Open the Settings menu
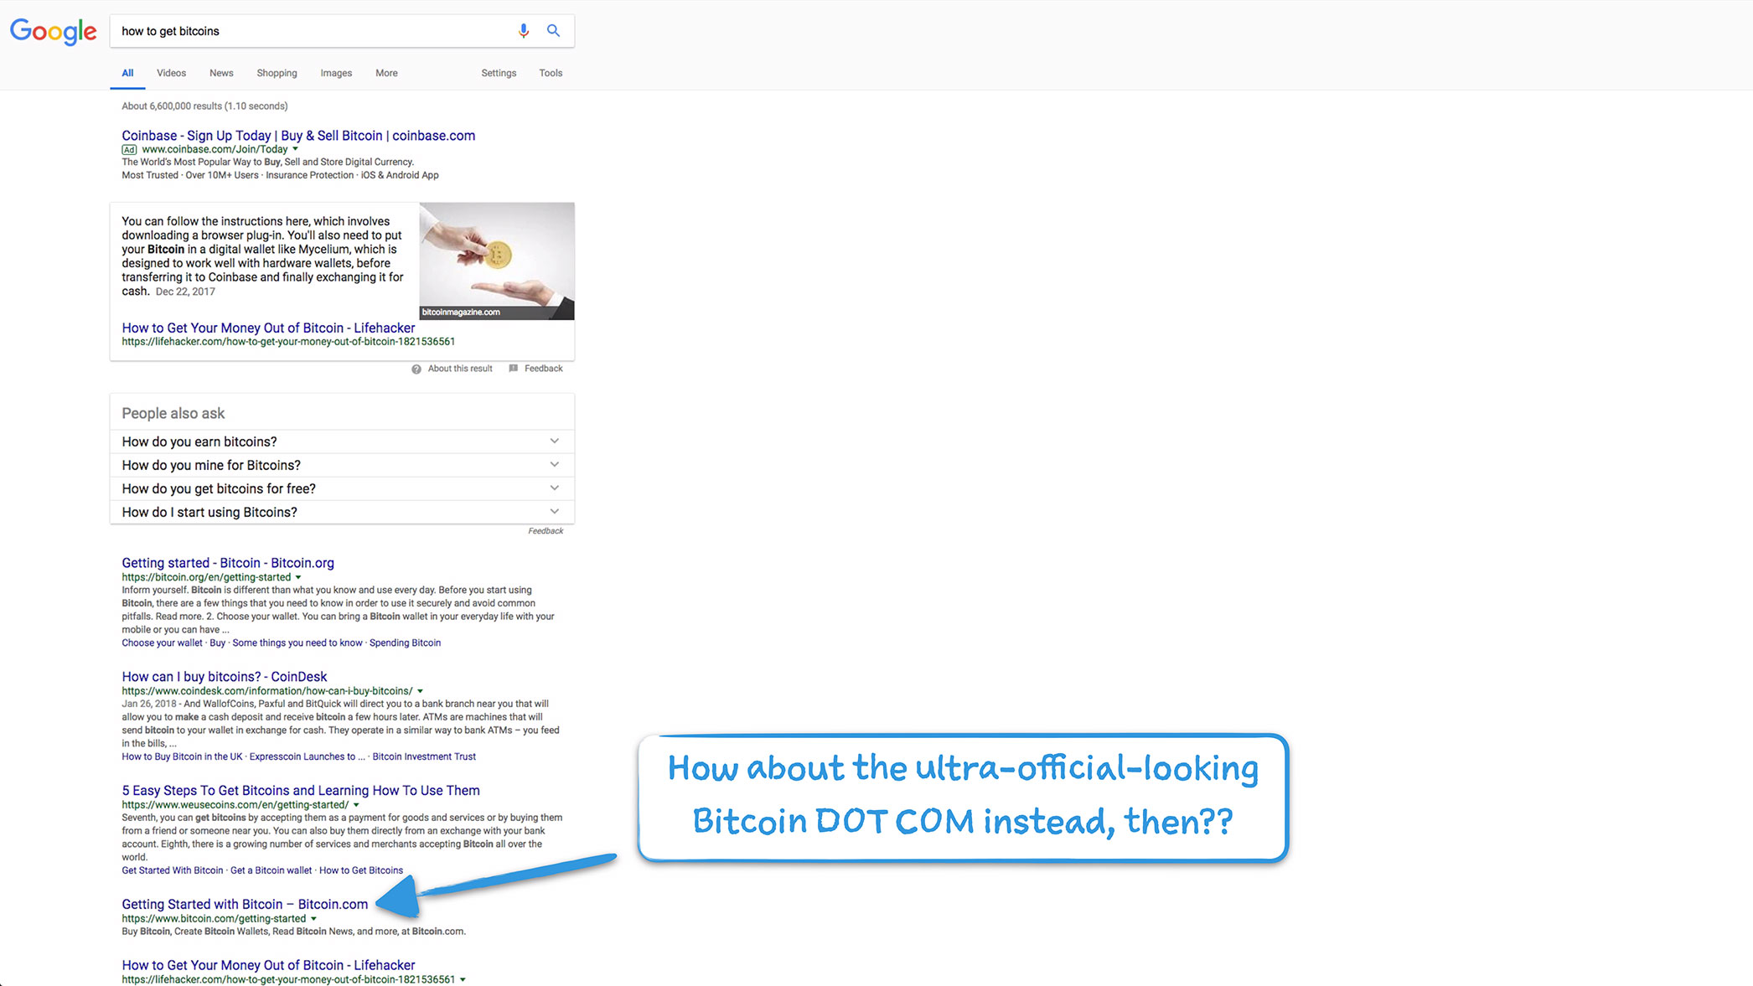Screen dimensions: 1753x986 [x=499, y=73]
